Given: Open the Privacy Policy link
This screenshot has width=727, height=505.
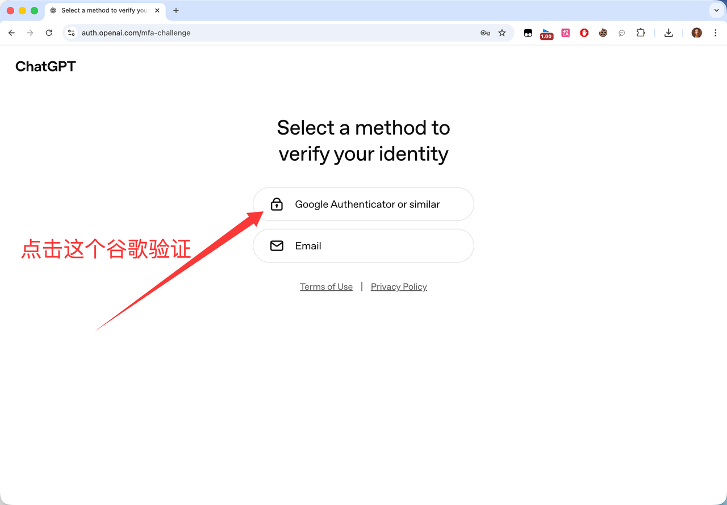Looking at the screenshot, I should pos(399,287).
